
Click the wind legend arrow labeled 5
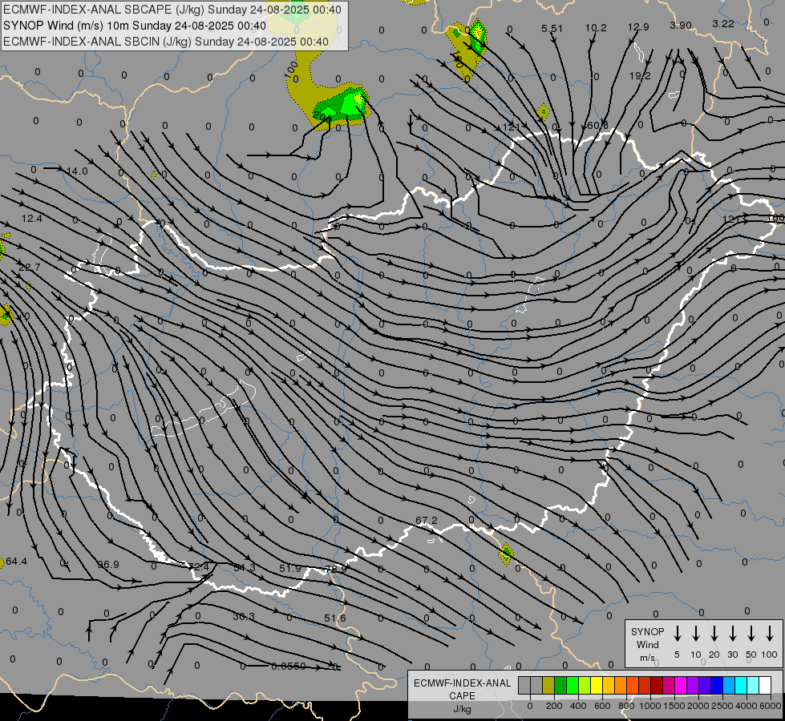pyautogui.click(x=677, y=634)
